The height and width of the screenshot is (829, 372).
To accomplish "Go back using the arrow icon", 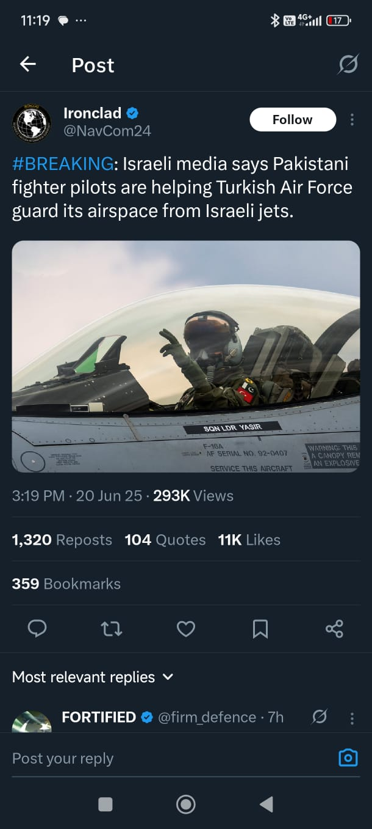I will 27,64.
